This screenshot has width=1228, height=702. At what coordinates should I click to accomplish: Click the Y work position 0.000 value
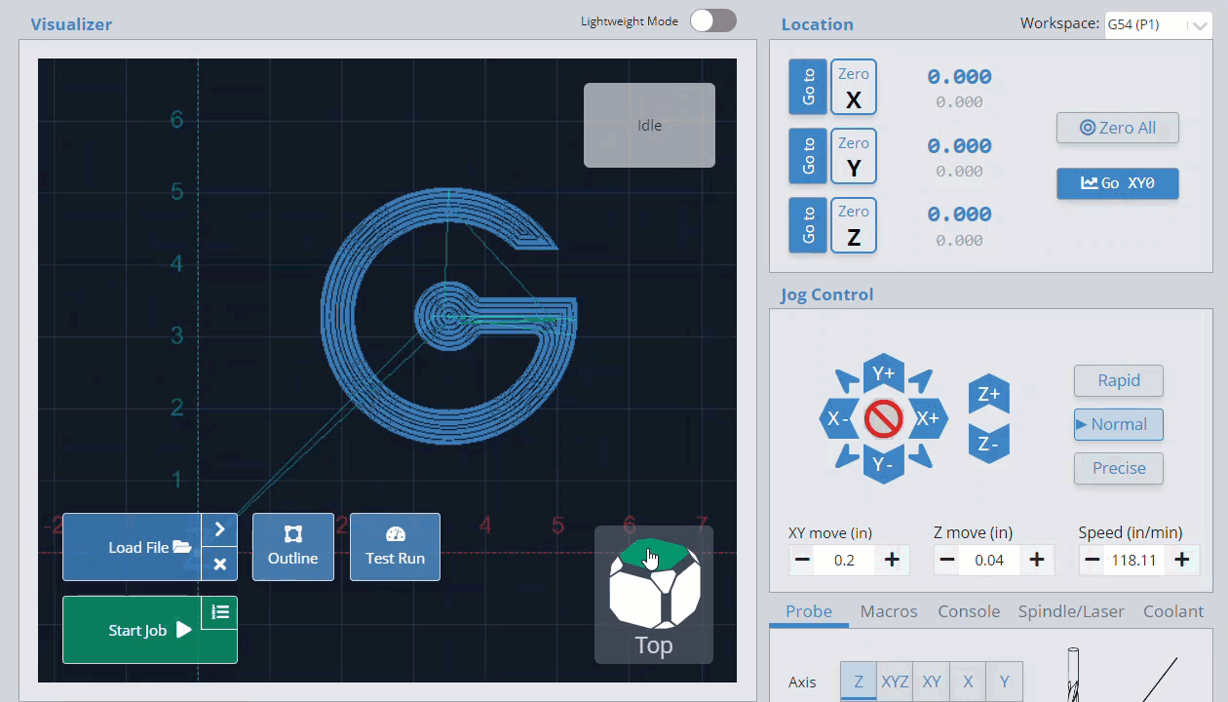959,145
